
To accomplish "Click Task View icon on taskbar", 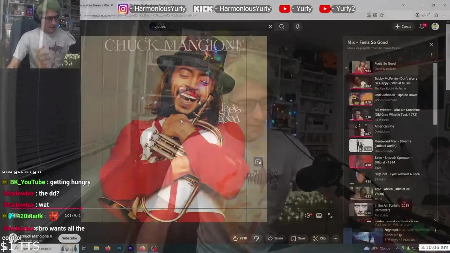I will point(84,248).
